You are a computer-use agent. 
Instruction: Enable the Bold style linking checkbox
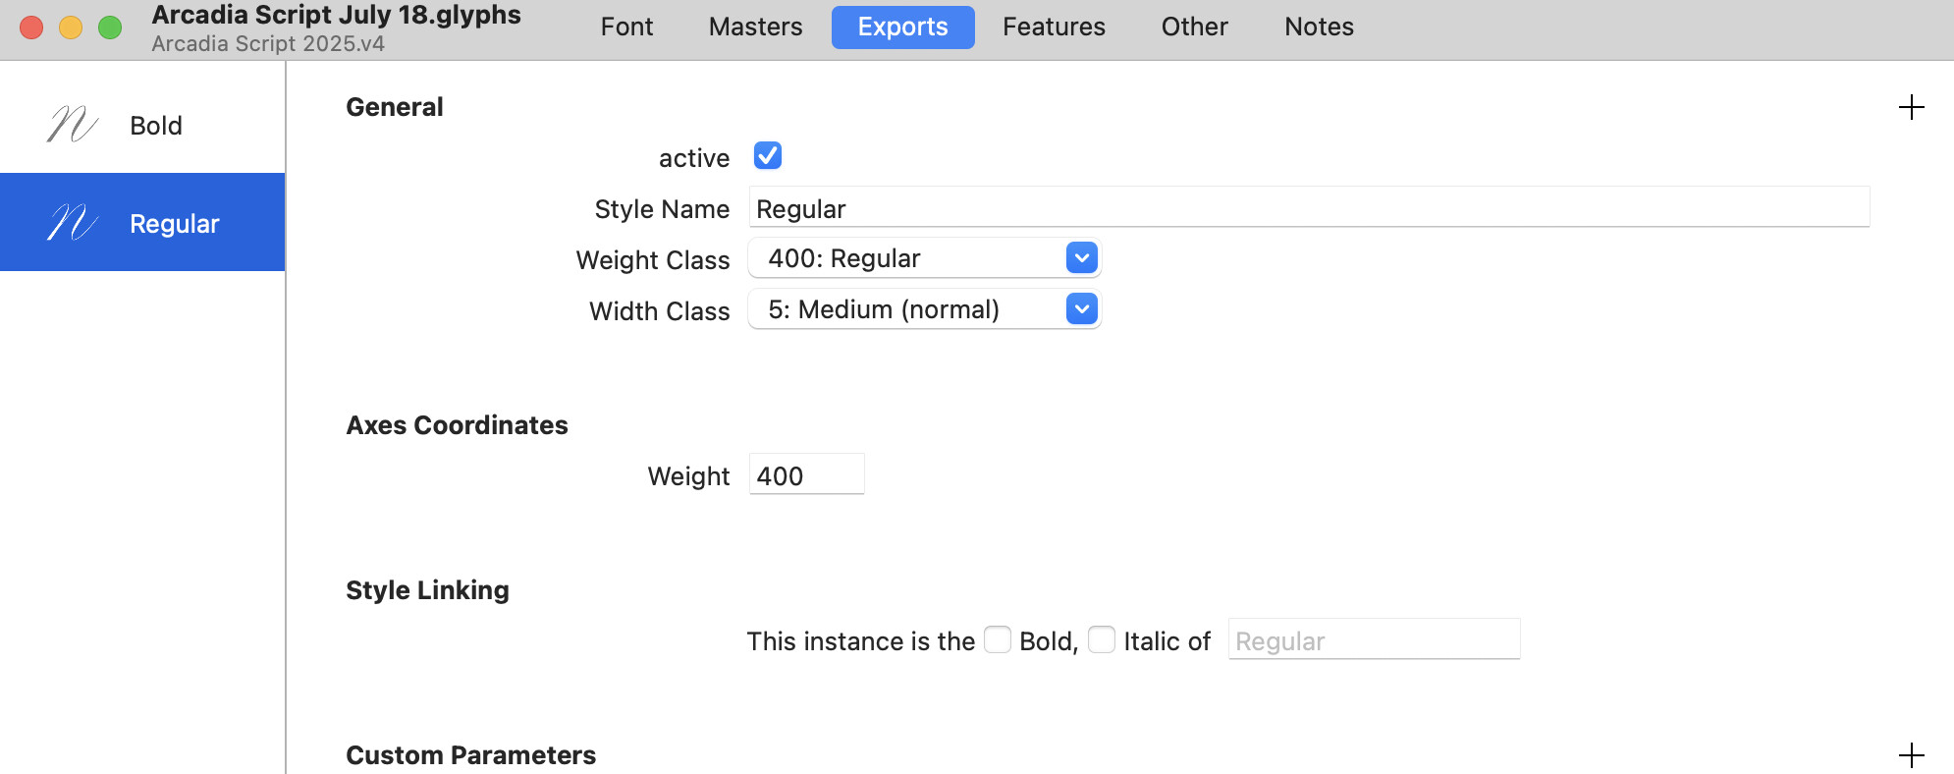[x=998, y=640]
